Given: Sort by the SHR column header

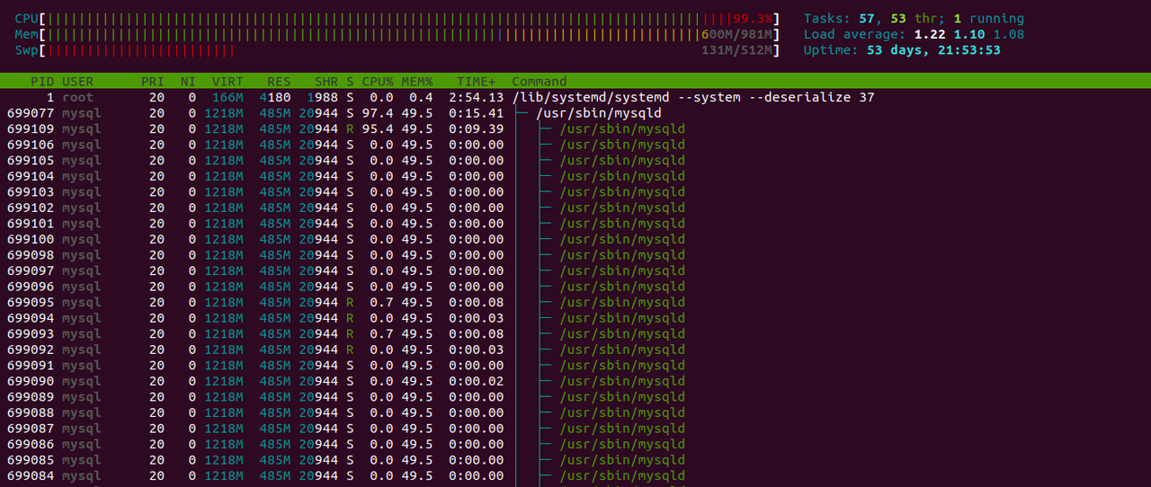Looking at the screenshot, I should 326,81.
